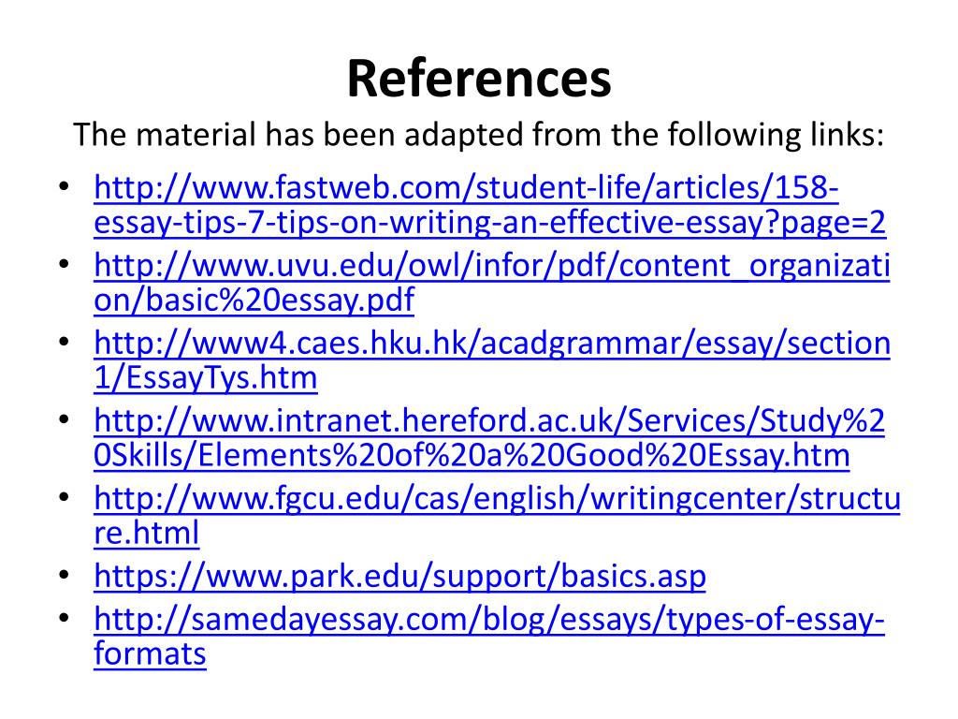Select the 'References' slide title
Screen dimensions: 958x719
479,79
